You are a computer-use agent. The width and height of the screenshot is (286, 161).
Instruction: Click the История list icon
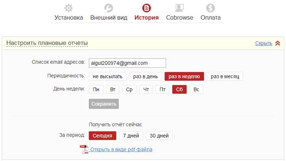[146, 8]
